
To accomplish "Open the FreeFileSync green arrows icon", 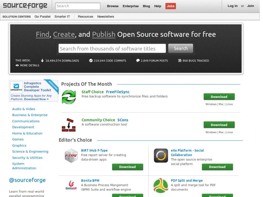I will [x=69, y=97].
